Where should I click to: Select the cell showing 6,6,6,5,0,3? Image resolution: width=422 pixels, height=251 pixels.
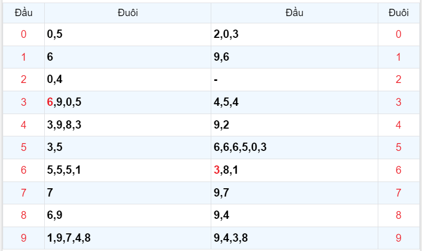coord(240,147)
